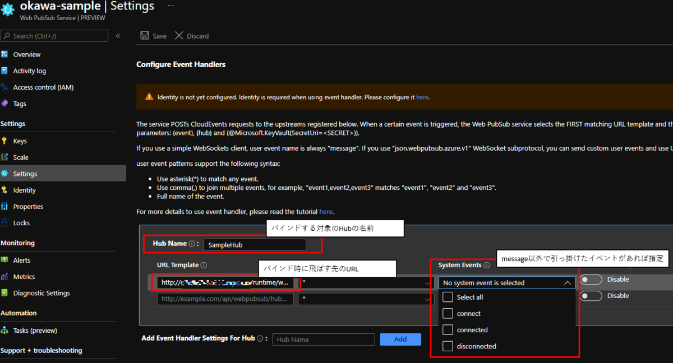
Task: Click the Diagnostic Settings icon
Action: click(x=5, y=292)
